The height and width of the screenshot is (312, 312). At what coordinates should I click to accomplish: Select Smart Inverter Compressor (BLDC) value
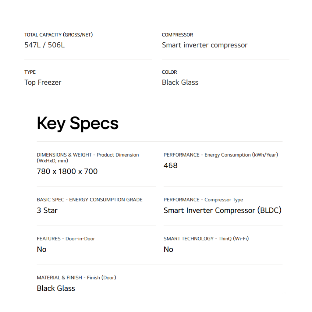tap(222, 210)
